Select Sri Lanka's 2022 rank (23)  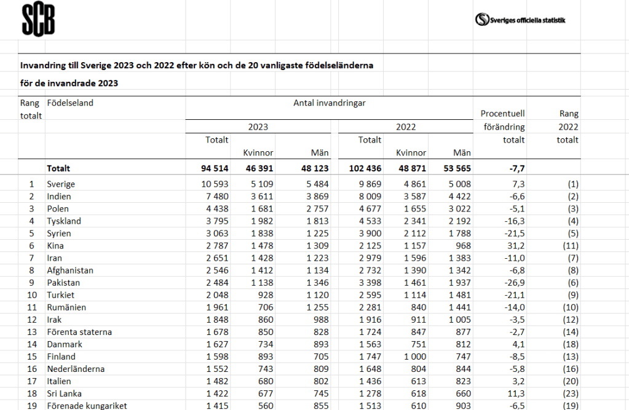[x=569, y=393]
